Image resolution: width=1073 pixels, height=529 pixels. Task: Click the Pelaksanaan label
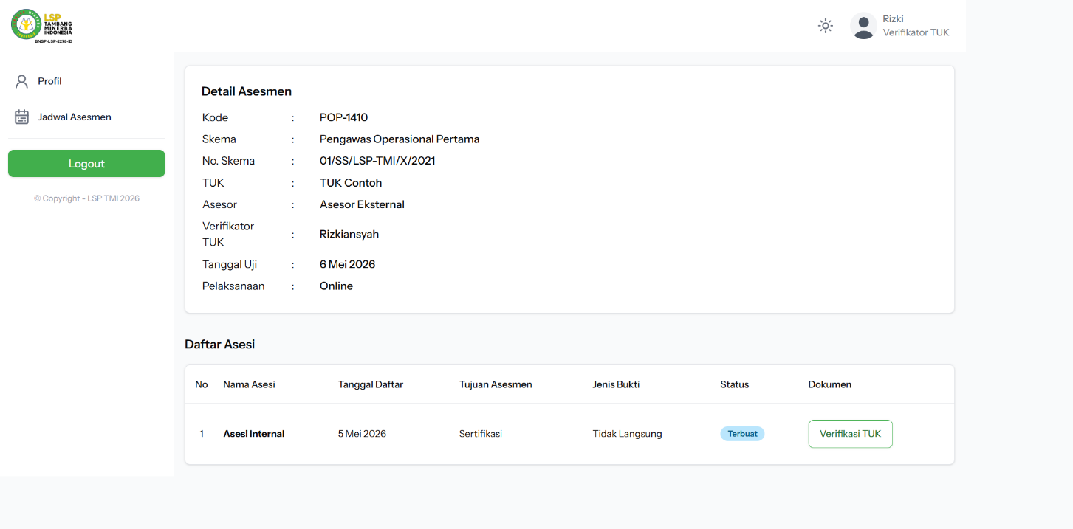[233, 286]
